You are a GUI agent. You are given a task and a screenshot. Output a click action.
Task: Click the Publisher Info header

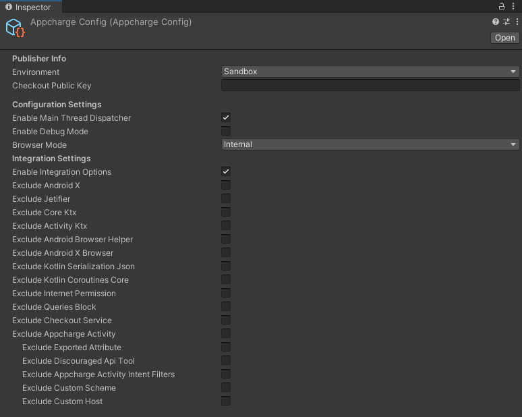click(x=39, y=59)
